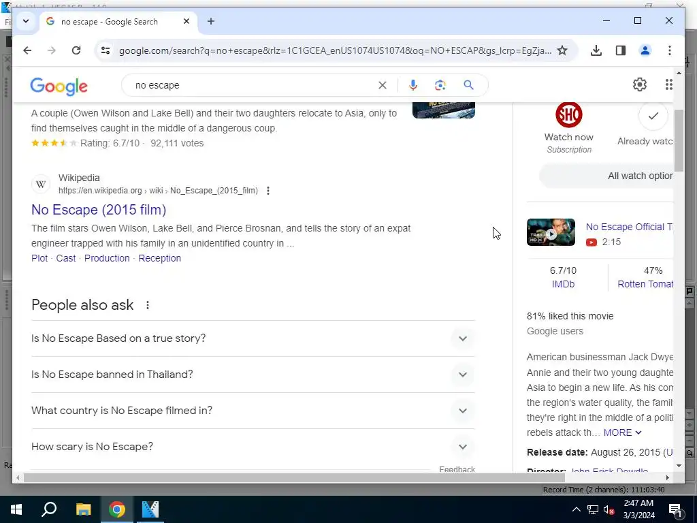Switch to VEGAS Pro in taskbar
Viewport: 697px width, 523px height.
[150, 509]
